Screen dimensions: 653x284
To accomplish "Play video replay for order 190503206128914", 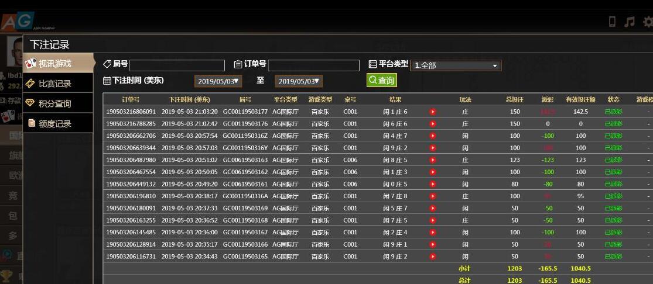I will pos(433,244).
